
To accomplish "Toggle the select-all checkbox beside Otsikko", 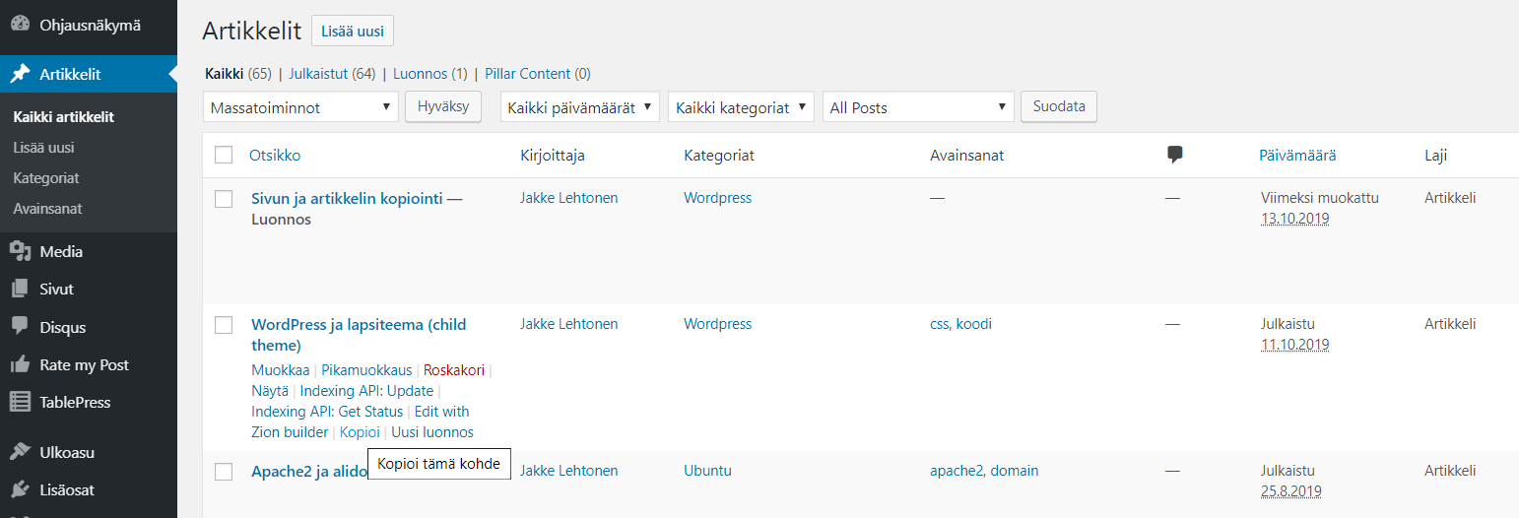I will pos(224,155).
